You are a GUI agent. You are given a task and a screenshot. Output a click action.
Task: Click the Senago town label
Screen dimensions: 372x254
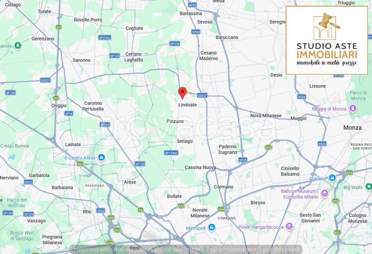coord(185,141)
